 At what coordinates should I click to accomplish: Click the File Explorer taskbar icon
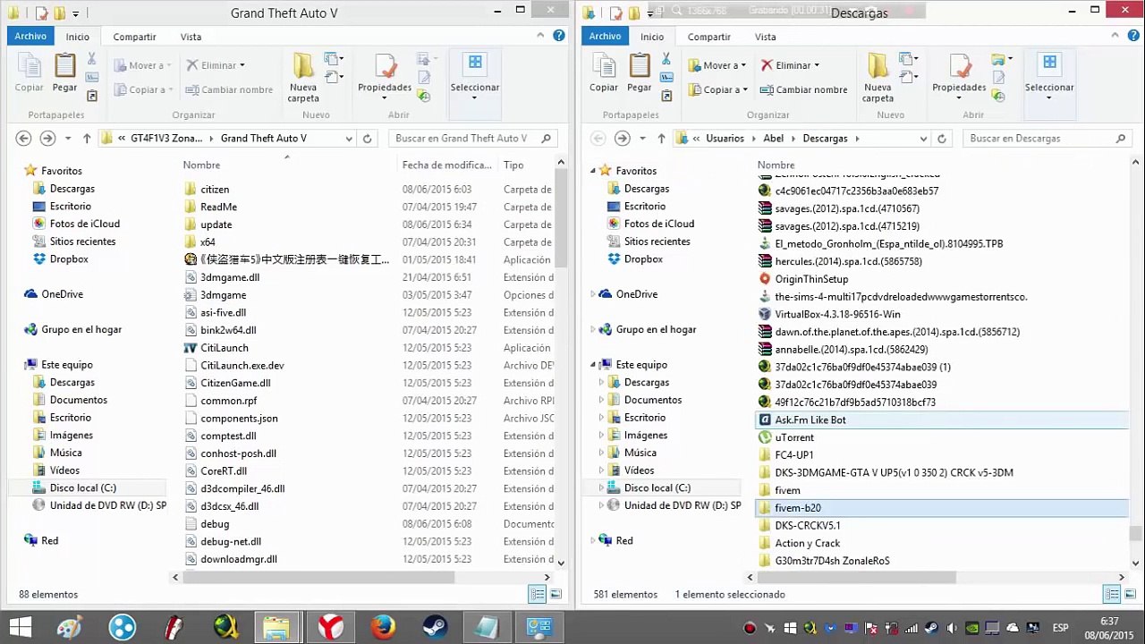tap(277, 627)
